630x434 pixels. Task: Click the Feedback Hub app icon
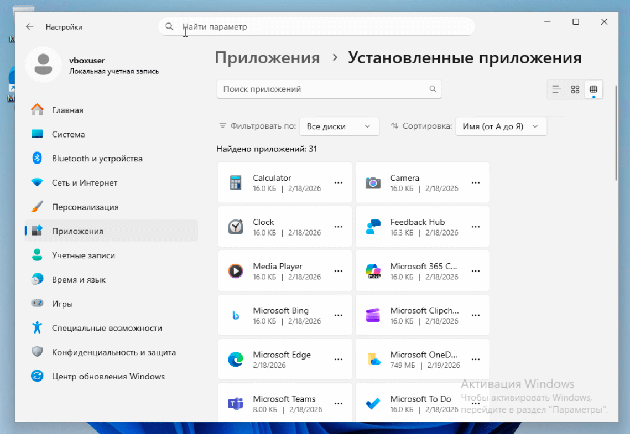pos(373,227)
